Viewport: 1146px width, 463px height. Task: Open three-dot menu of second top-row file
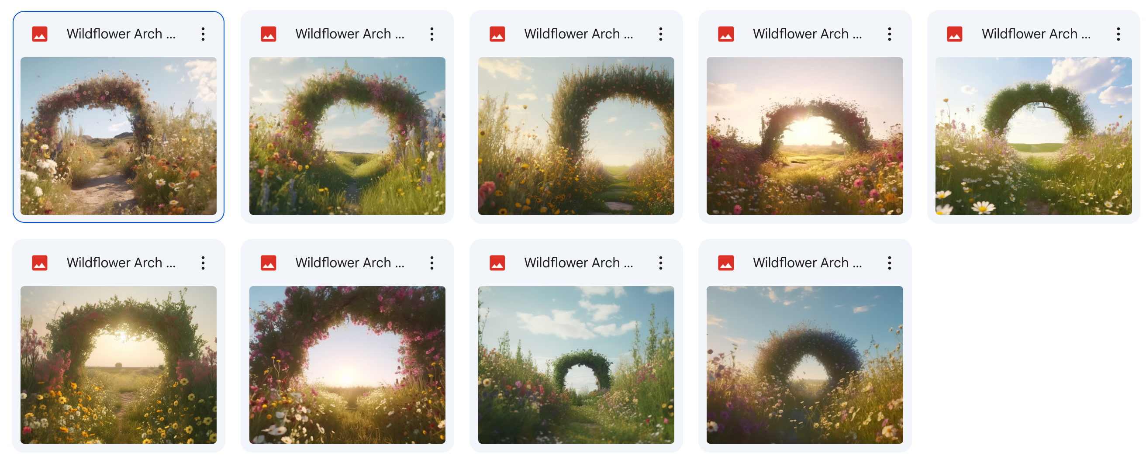[x=431, y=34]
